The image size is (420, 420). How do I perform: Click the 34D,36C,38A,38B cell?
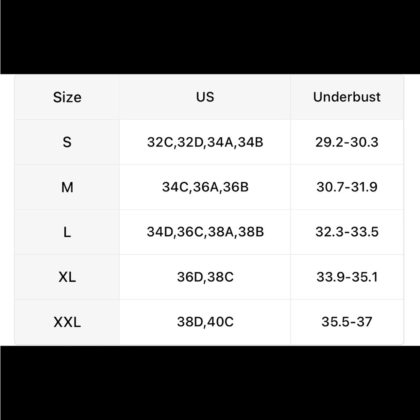[x=205, y=232]
